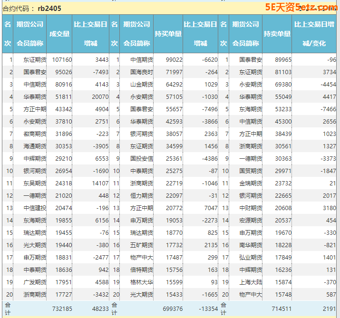Select the 倍特期货 company cell
This screenshot has height=318, width=340.
pyautogui.click(x=142, y=270)
